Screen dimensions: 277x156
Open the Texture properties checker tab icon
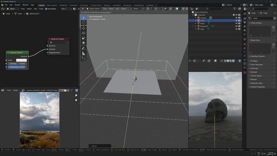click(x=245, y=72)
